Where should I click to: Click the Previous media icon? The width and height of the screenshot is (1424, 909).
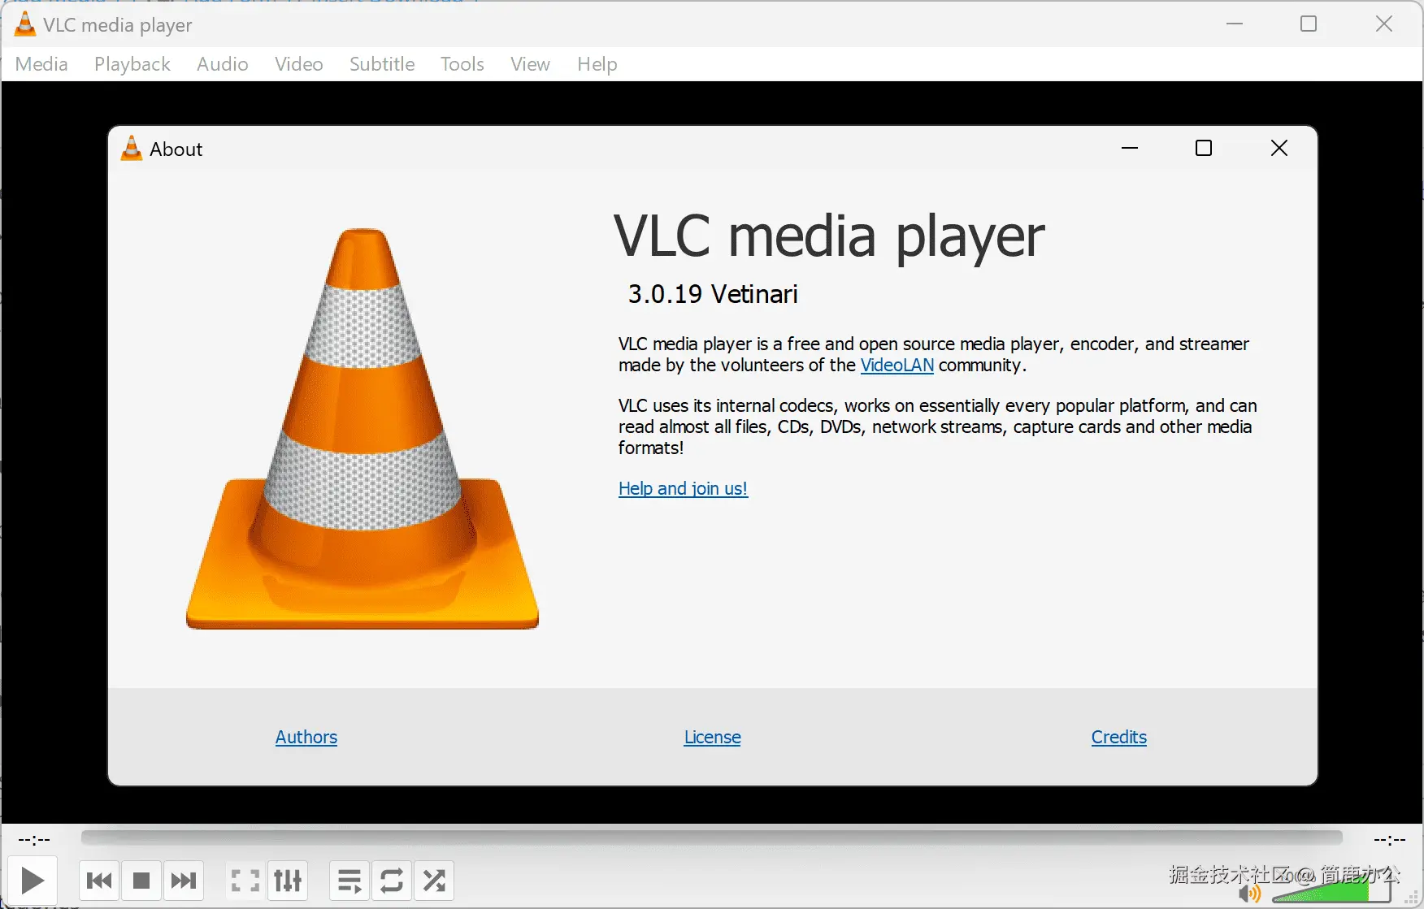(x=98, y=880)
